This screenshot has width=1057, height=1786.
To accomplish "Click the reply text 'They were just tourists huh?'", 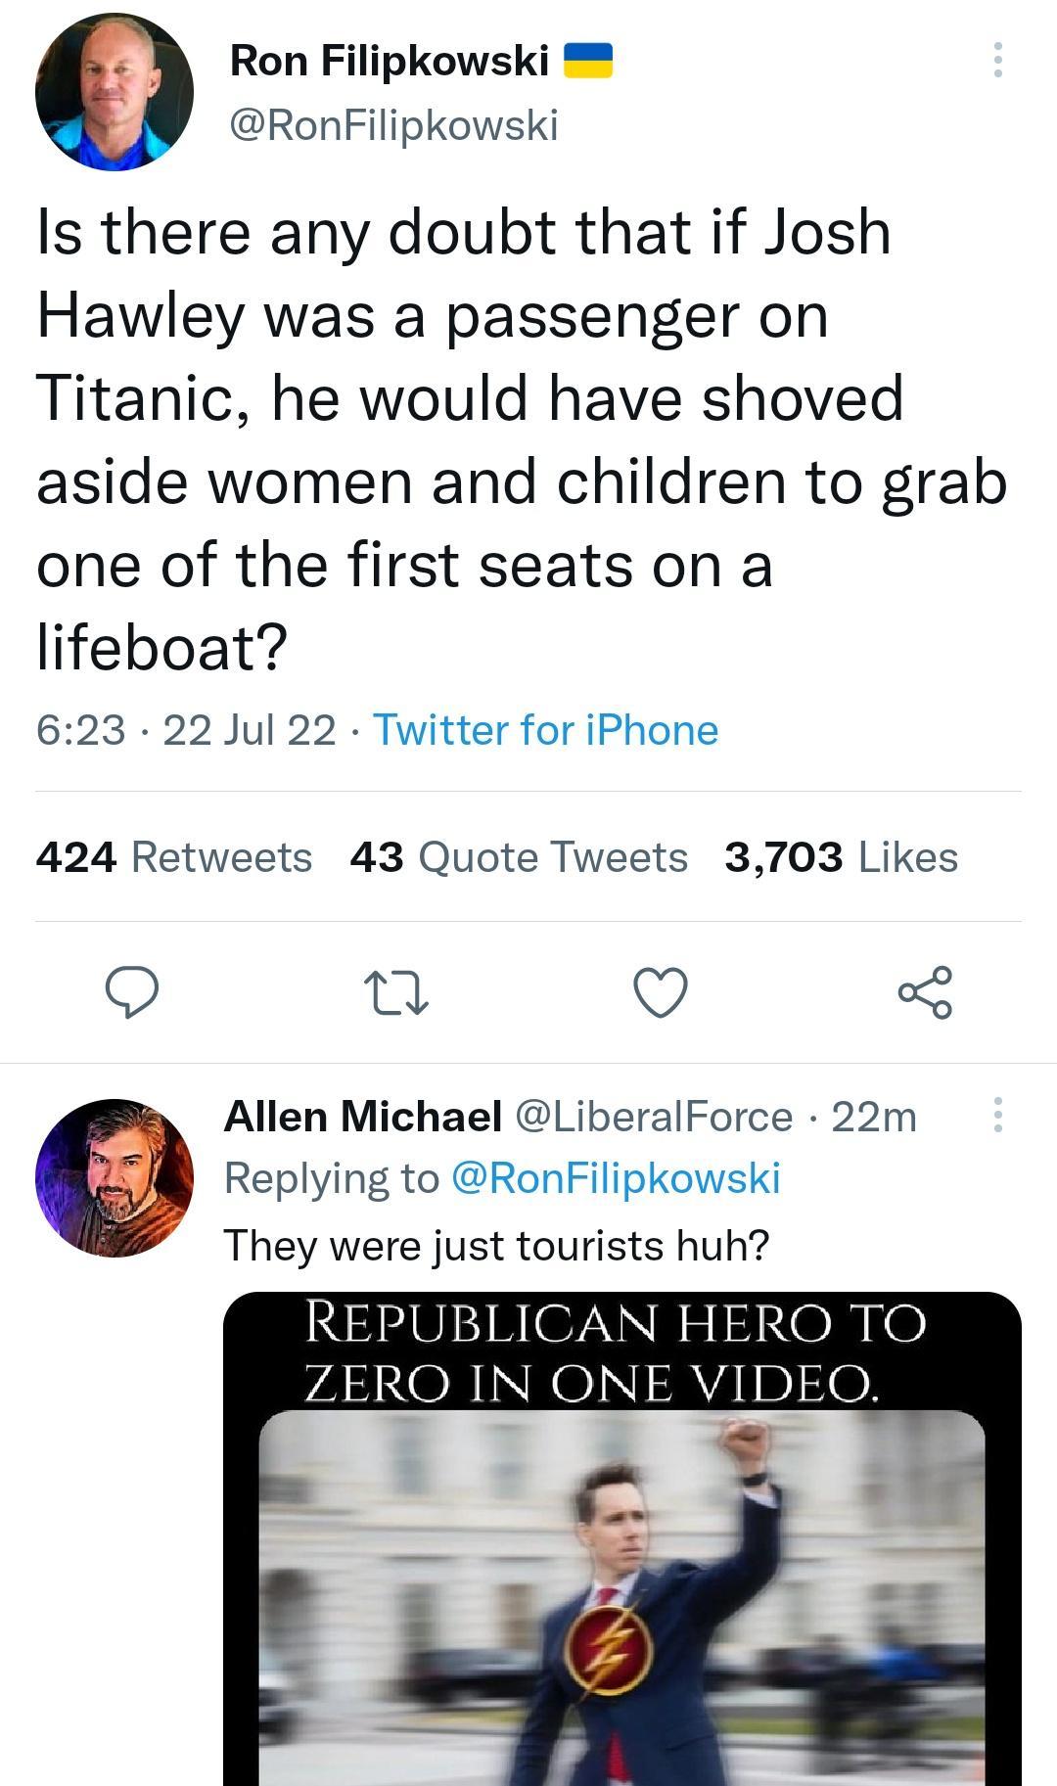I will (x=499, y=1243).
